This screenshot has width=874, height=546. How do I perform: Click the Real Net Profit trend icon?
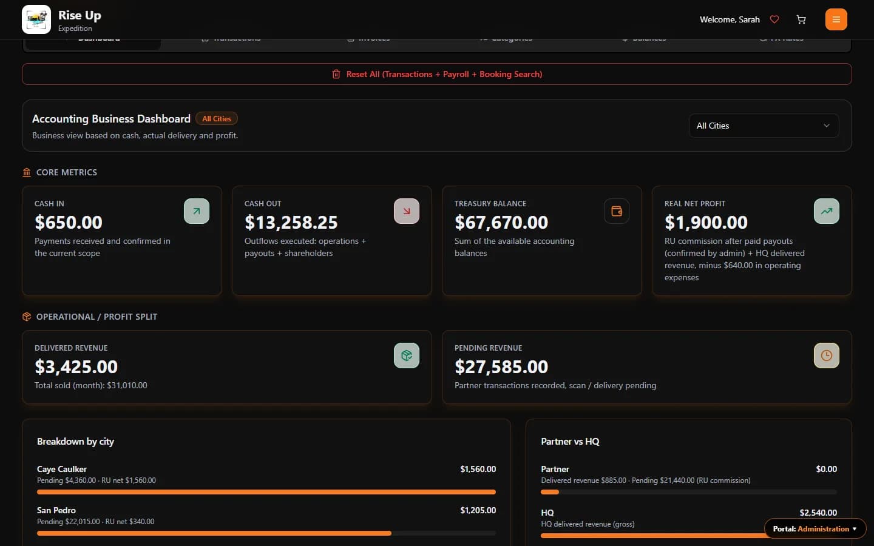[x=827, y=211]
